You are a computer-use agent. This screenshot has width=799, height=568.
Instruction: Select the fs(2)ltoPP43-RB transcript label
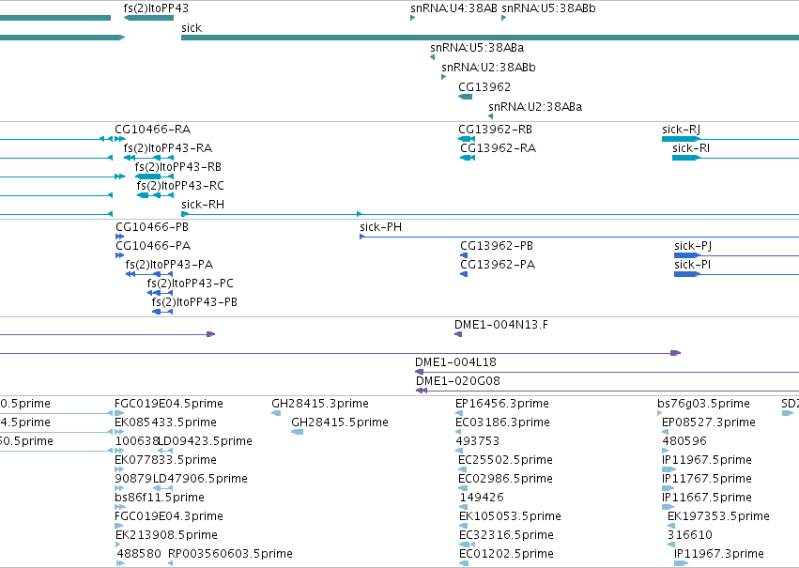click(177, 166)
